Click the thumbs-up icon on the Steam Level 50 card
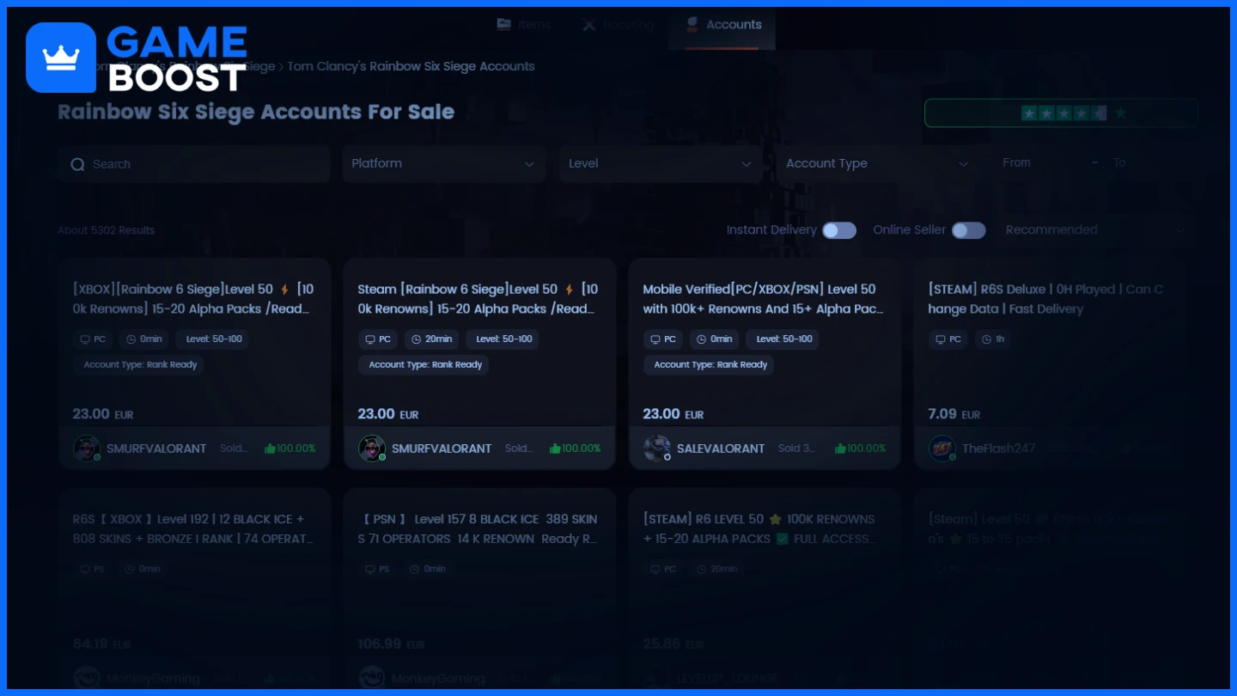Screen dimensions: 1237x696 click(555, 449)
